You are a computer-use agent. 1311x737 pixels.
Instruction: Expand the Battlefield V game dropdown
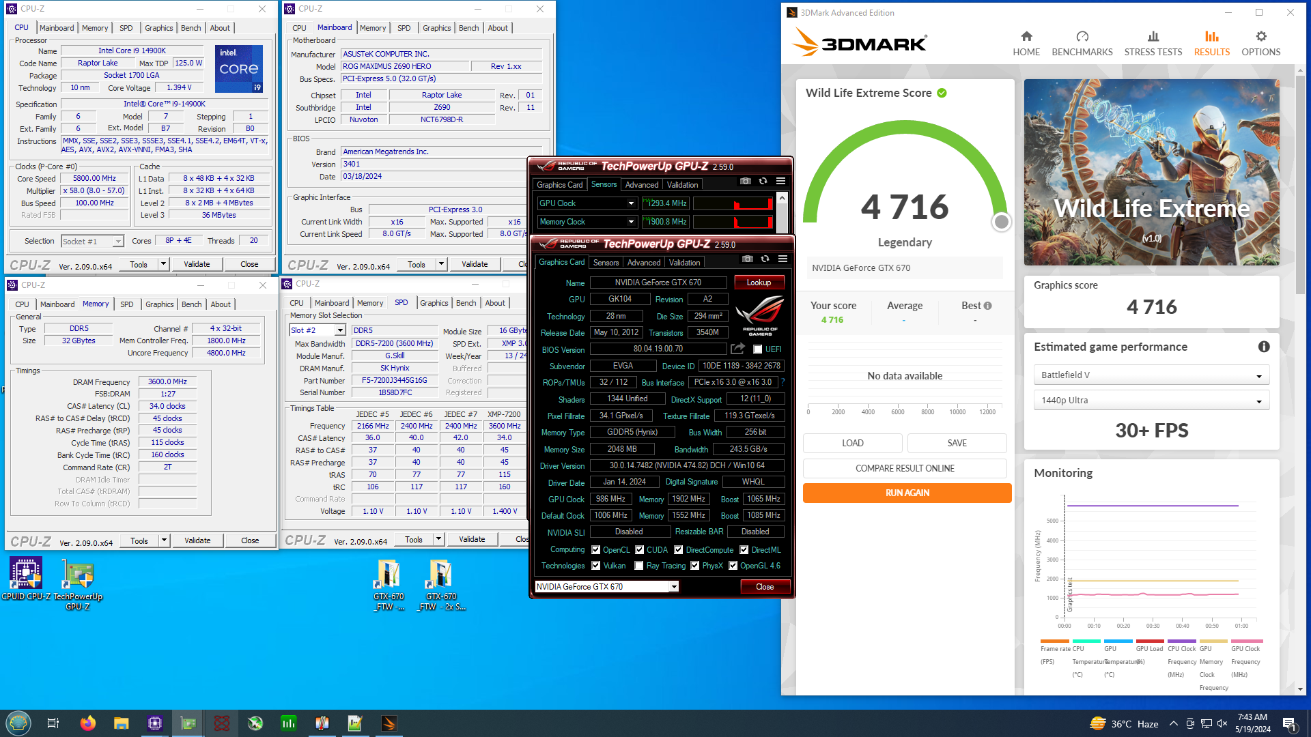1151,375
